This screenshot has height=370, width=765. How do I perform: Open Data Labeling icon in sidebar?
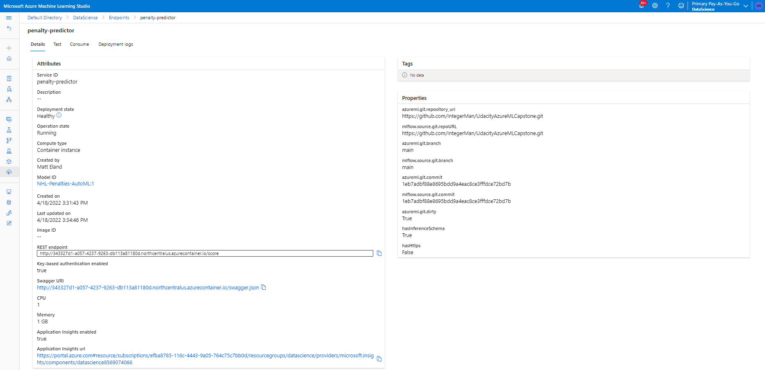(x=9, y=223)
